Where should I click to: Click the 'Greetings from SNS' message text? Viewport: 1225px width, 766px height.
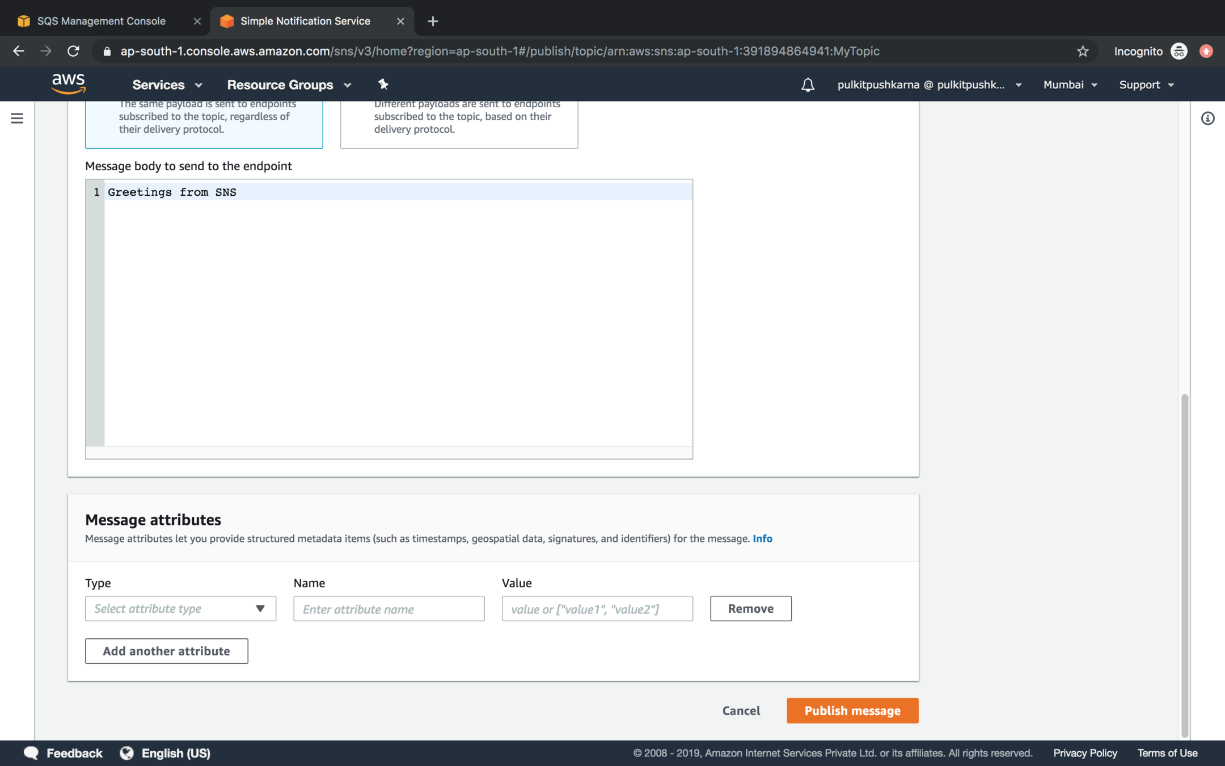click(x=172, y=192)
